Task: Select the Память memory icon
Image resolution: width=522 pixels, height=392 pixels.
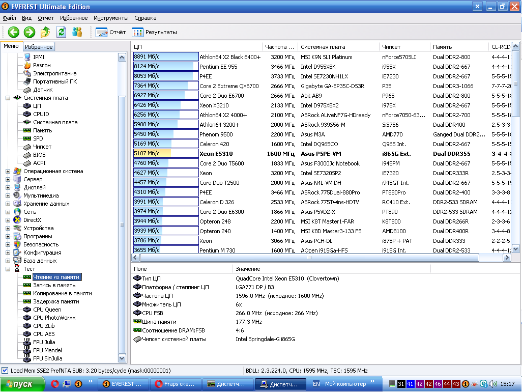Action: 27,130
